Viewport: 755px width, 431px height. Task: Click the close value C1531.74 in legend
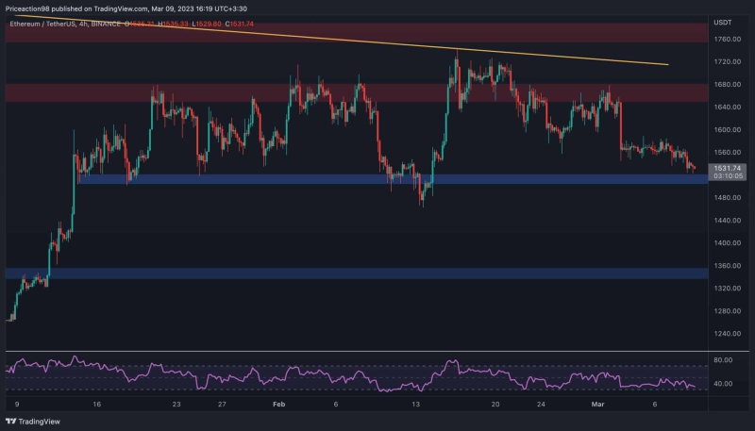[x=240, y=24]
